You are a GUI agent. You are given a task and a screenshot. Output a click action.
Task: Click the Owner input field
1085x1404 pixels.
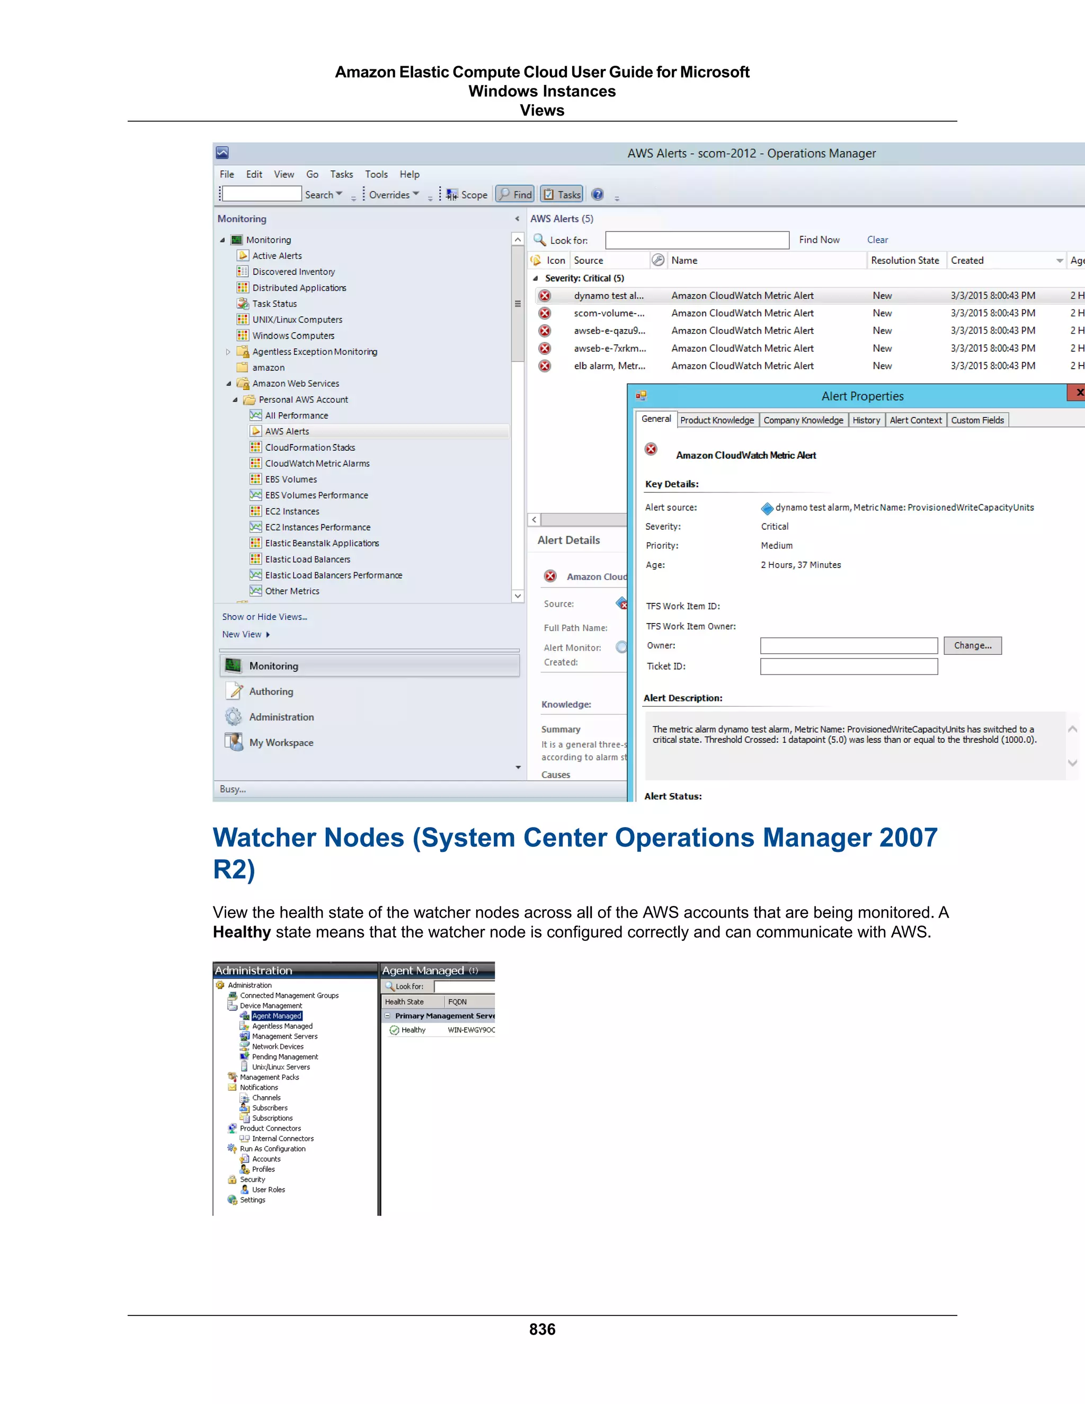pyautogui.click(x=849, y=646)
